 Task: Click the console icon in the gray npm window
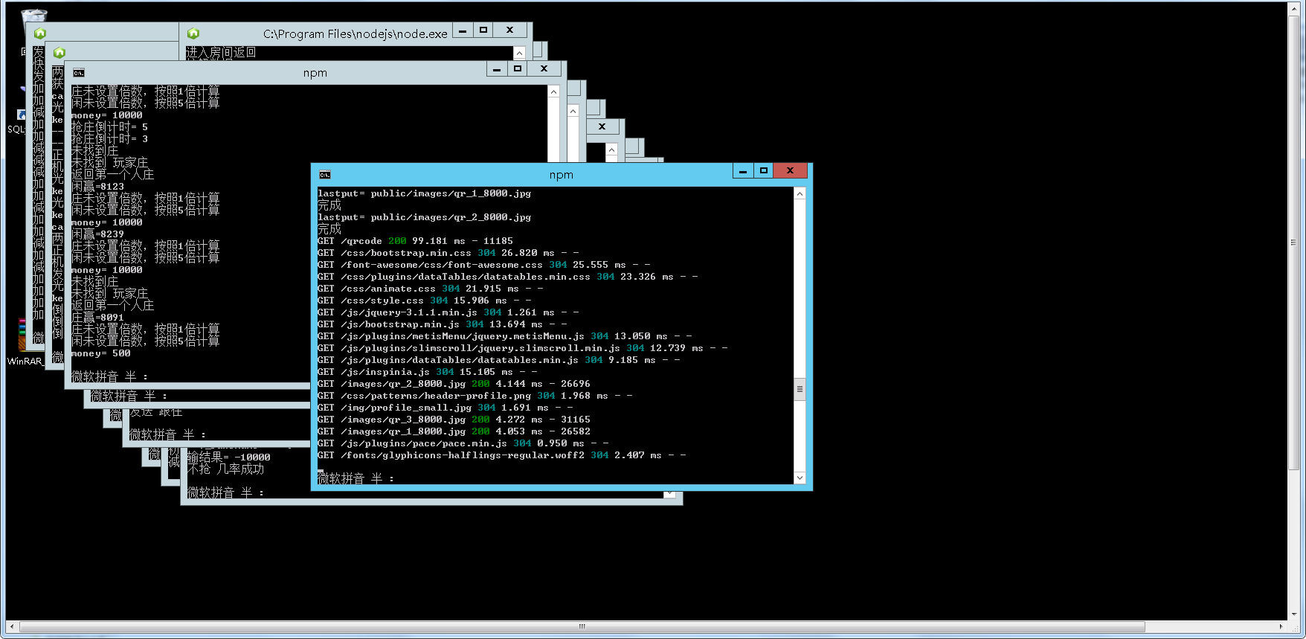(79, 73)
